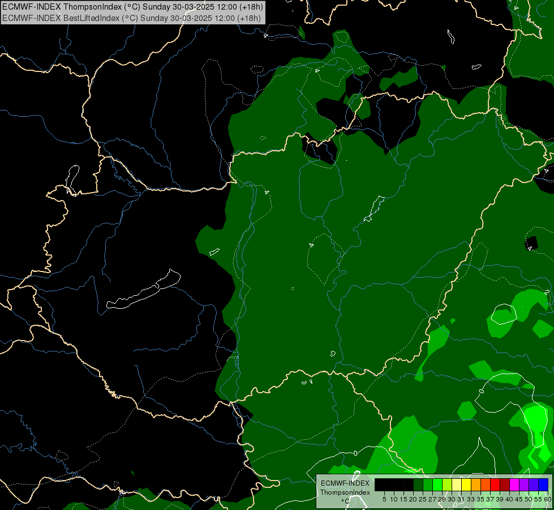Viewport: 554px width, 510px height.
Task: Click the BestLiftedIndex title line at top
Action: click(131, 18)
